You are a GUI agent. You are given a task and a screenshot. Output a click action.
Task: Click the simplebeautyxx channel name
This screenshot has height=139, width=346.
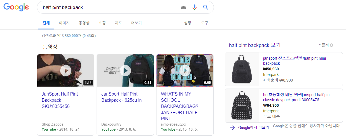(174, 124)
